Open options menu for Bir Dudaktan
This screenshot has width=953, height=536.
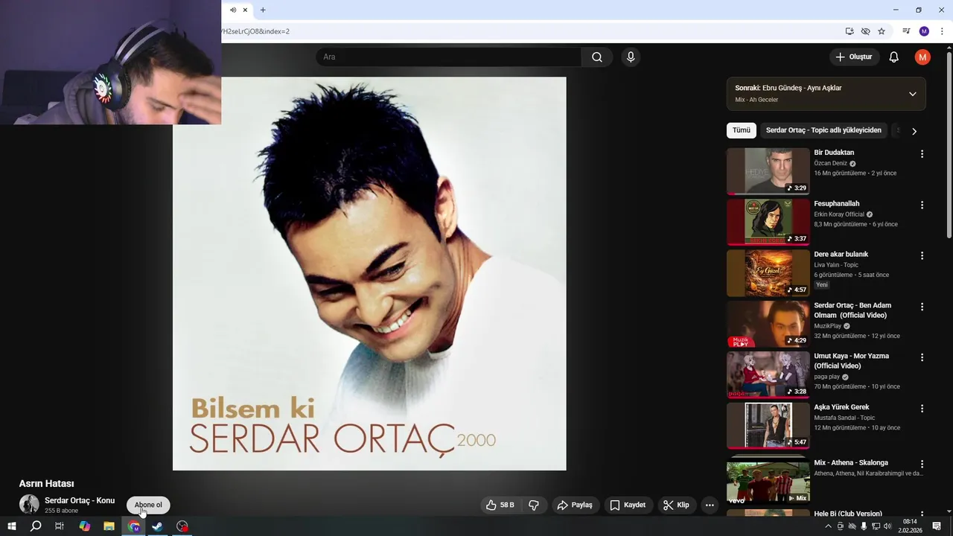922,154
